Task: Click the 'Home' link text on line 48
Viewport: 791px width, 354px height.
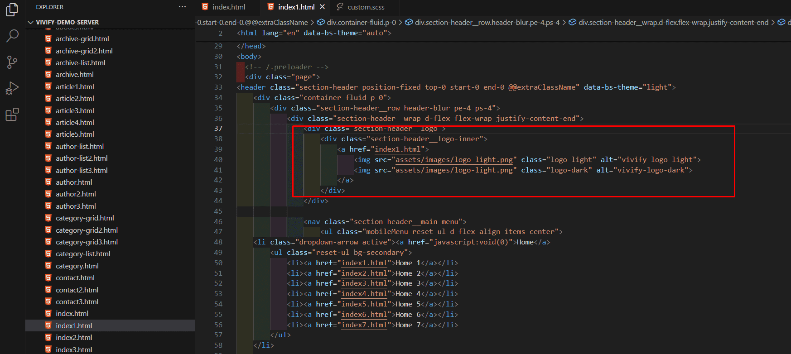Action: pos(525,242)
